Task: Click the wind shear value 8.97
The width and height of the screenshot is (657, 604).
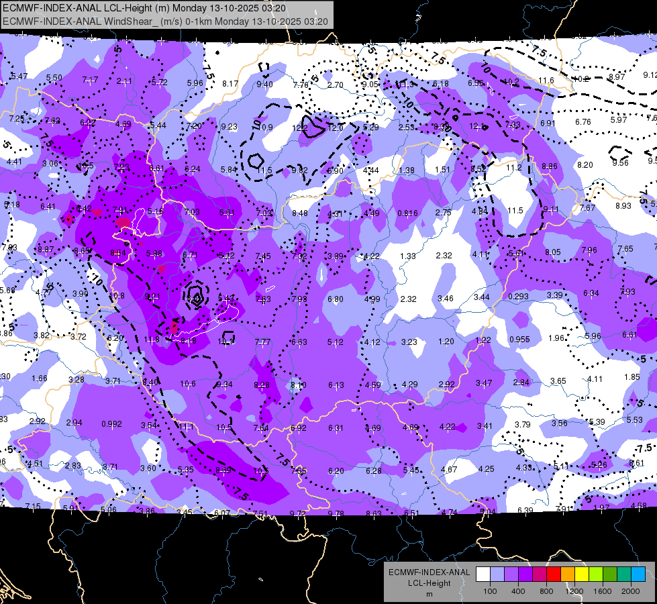Action: [x=617, y=77]
